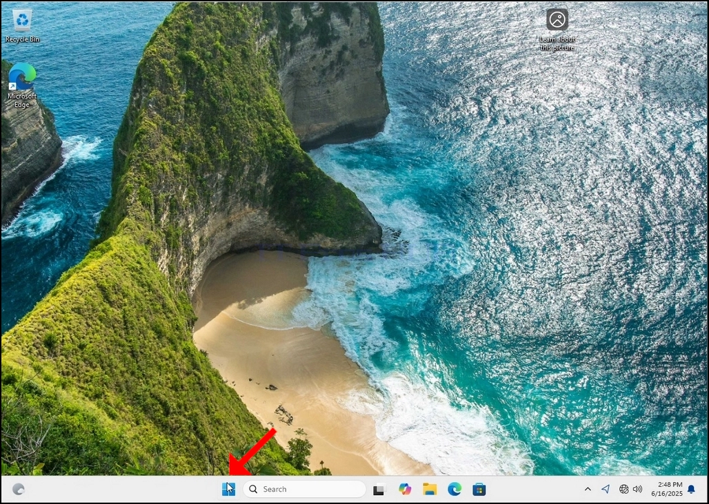Screen dimensions: 709x504
Task: Click the volume speaker tray icon
Action: 637,489
